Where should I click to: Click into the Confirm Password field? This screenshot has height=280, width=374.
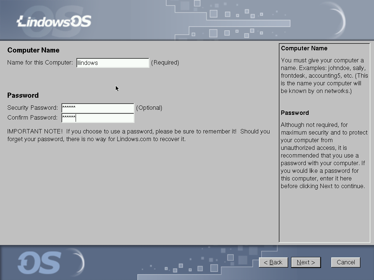pos(98,118)
